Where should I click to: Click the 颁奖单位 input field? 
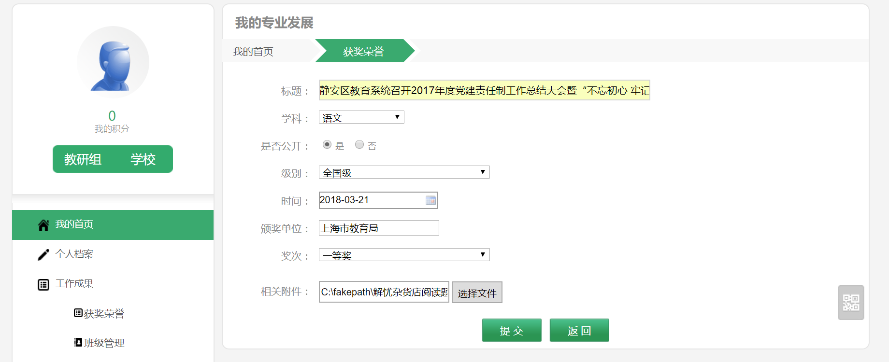[379, 228]
